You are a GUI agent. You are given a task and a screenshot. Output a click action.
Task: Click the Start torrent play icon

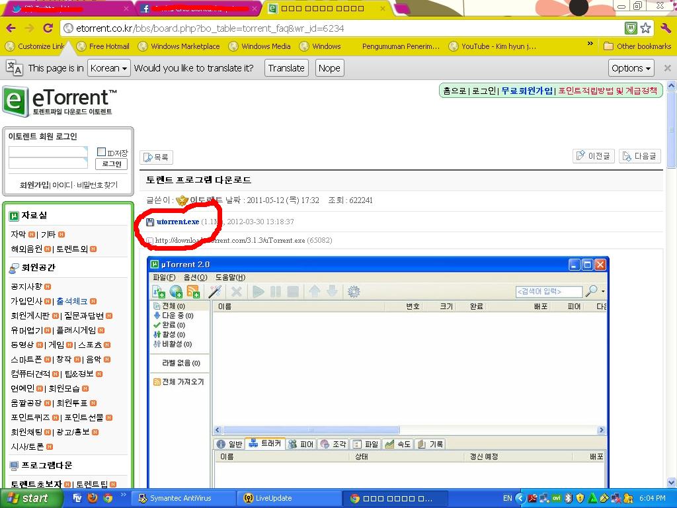(x=259, y=292)
